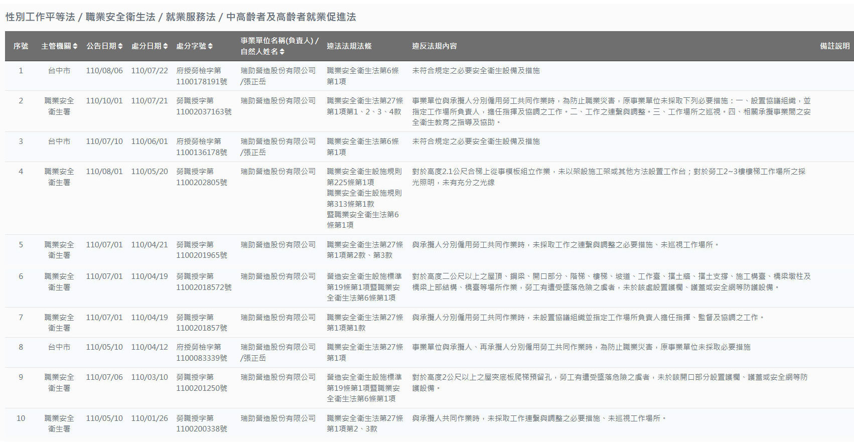The width and height of the screenshot is (854, 442).
Task: Click violation text starting 對於高度二公尺以上之屋頂
Action: (611, 282)
